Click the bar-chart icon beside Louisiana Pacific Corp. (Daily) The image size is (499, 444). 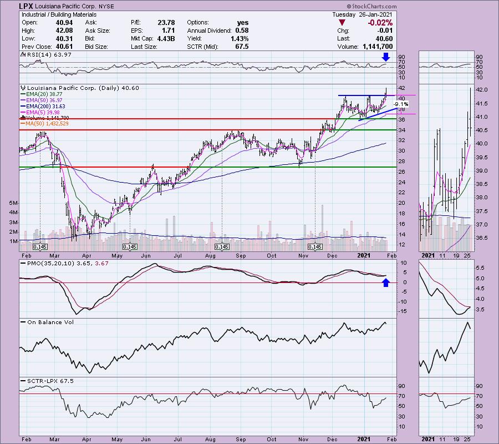pos(23,88)
